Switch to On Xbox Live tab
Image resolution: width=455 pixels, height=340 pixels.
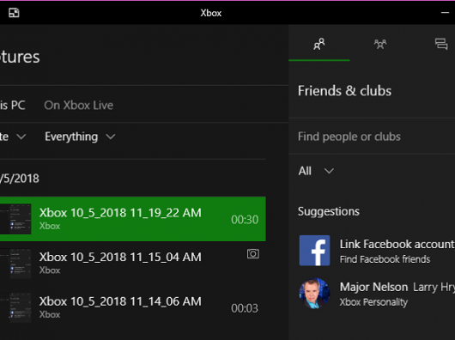click(x=79, y=106)
